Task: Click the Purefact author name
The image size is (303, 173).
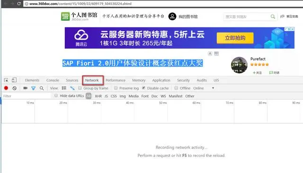Action: pyautogui.click(x=258, y=59)
